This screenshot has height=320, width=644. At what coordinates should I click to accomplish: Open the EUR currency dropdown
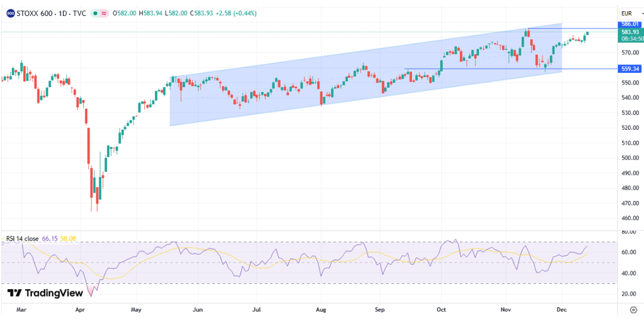pos(629,13)
